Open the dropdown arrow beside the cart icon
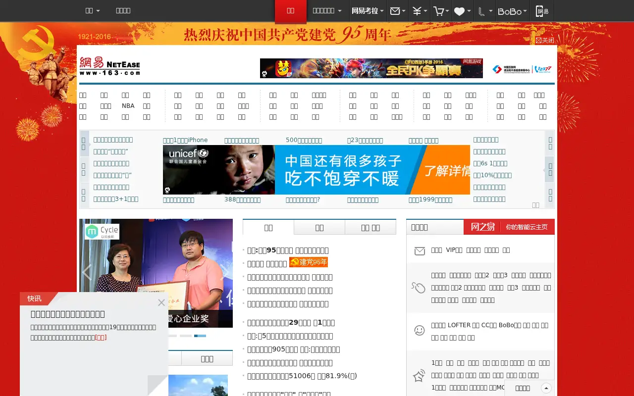 (x=447, y=11)
